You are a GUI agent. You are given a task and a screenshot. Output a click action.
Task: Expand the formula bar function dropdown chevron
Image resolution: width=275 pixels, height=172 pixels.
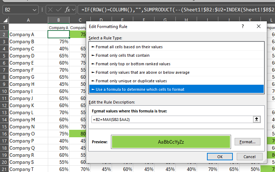click(73, 10)
